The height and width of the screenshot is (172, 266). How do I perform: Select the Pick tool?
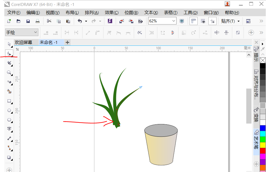(x=9, y=44)
